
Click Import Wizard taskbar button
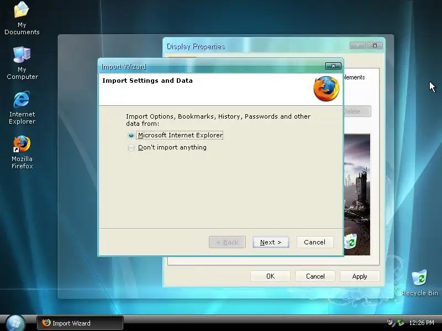80,323
